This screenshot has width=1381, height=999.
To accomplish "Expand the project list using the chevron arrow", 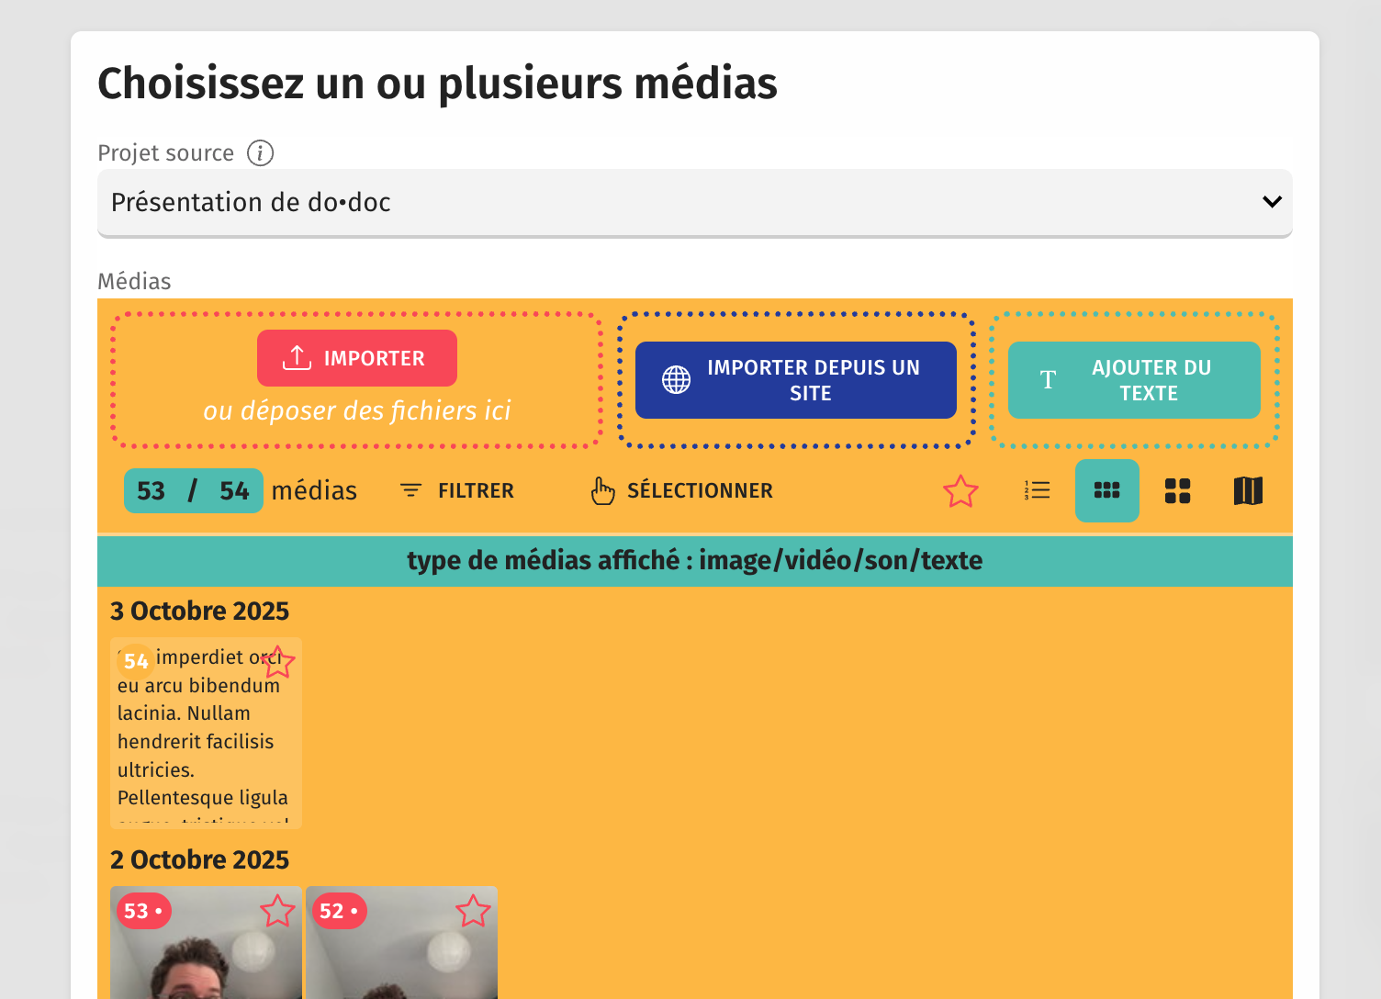I will point(1272,202).
